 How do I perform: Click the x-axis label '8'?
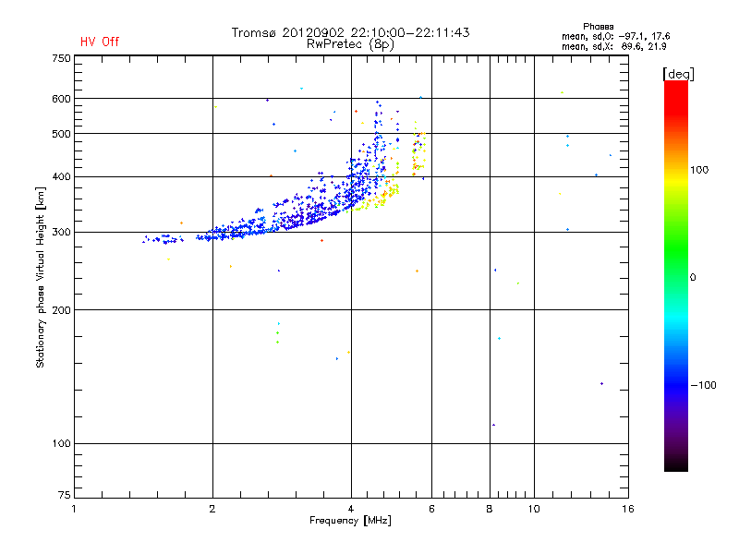490,509
